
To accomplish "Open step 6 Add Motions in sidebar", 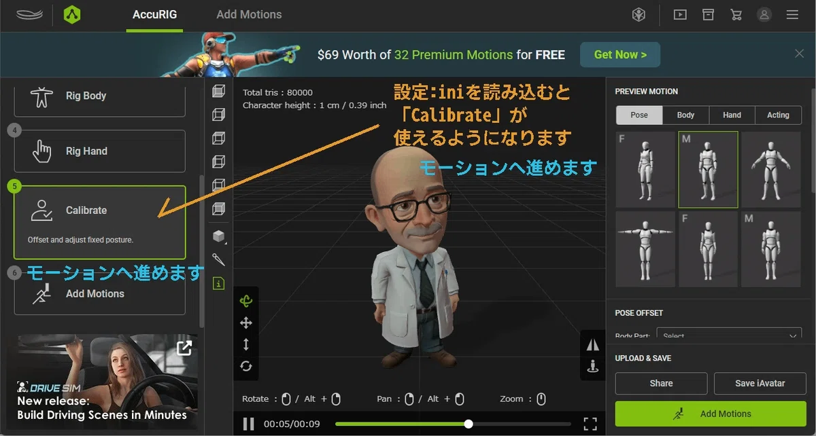I will click(99, 293).
